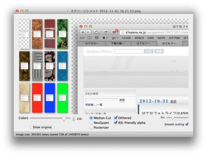207x156 pixels.
Task: Select the transparent checkerboard background thumbnail
Action: (24, 34)
